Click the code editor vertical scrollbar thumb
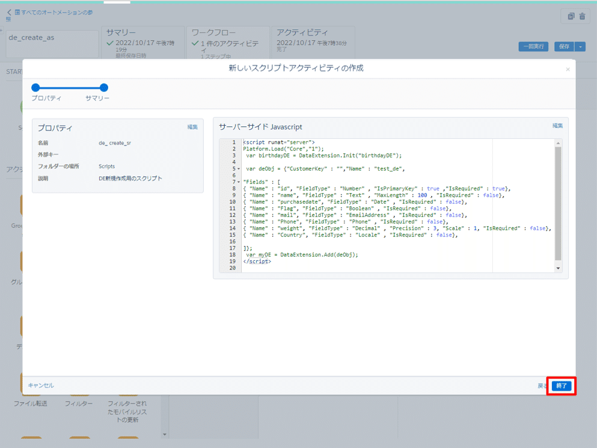Screen dimensions: 597x448 [x=558, y=204]
